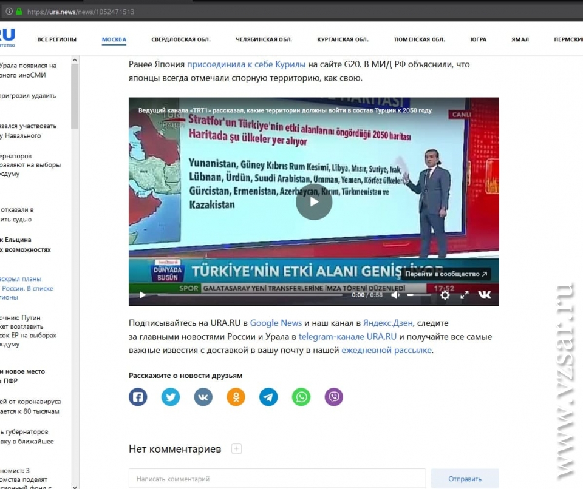Viewport: 583px width, 489px height.
Task: Click the video title about канала «TRT1»
Action: coord(285,110)
